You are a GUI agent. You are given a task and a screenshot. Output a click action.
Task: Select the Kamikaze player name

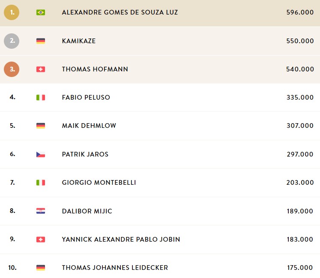coord(79,41)
